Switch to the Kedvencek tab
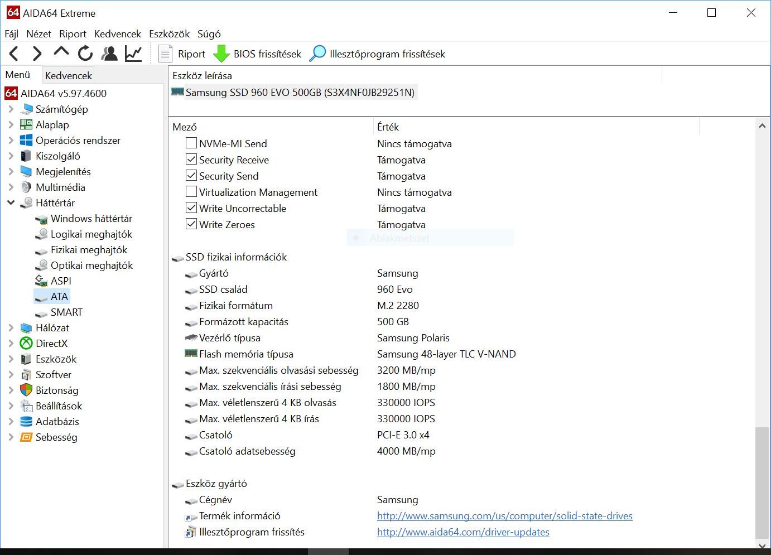The width and height of the screenshot is (771, 555). coord(69,75)
